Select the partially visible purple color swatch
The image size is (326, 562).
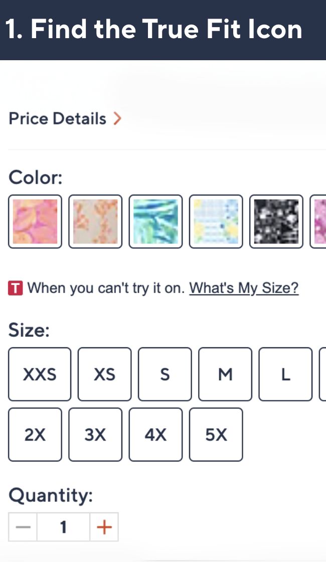coord(322,221)
